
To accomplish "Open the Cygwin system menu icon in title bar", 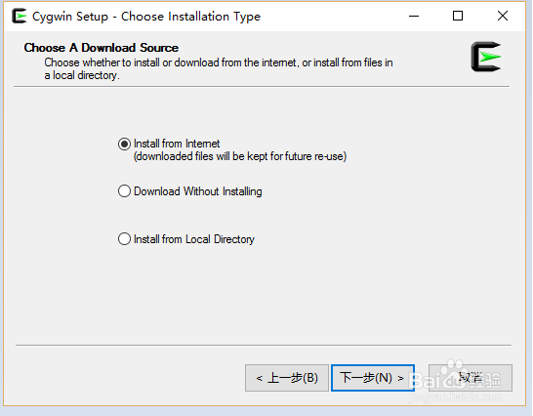I will click(20, 16).
